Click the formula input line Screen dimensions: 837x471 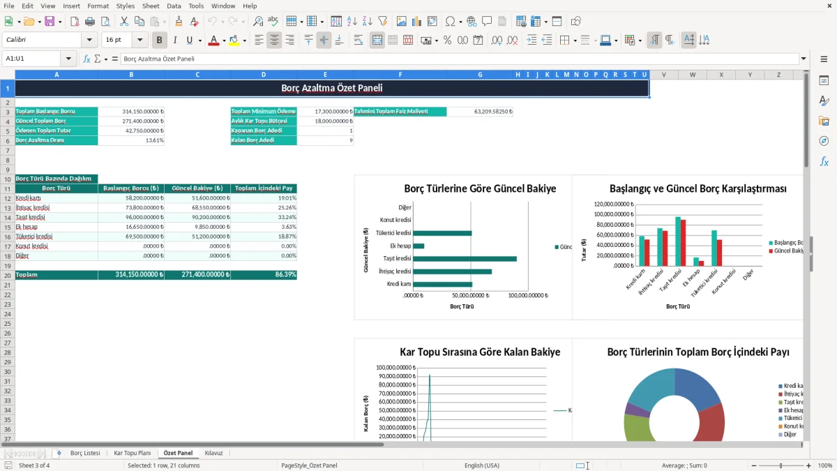pyautogui.click(x=459, y=59)
